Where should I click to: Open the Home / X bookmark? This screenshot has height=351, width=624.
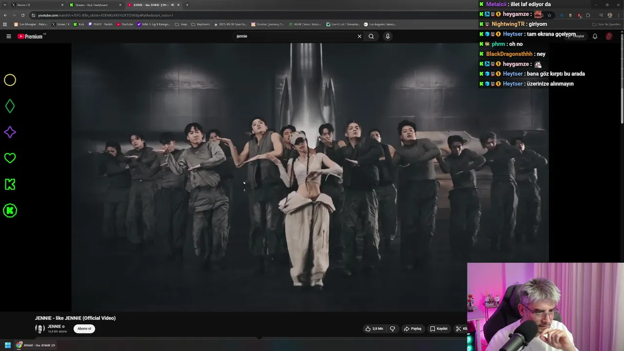point(61,24)
